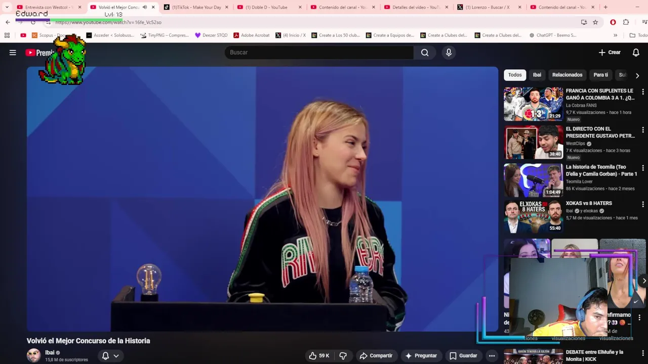Image resolution: width=648 pixels, height=364 pixels.
Task: Click the magnifier search button
Action: click(425, 53)
